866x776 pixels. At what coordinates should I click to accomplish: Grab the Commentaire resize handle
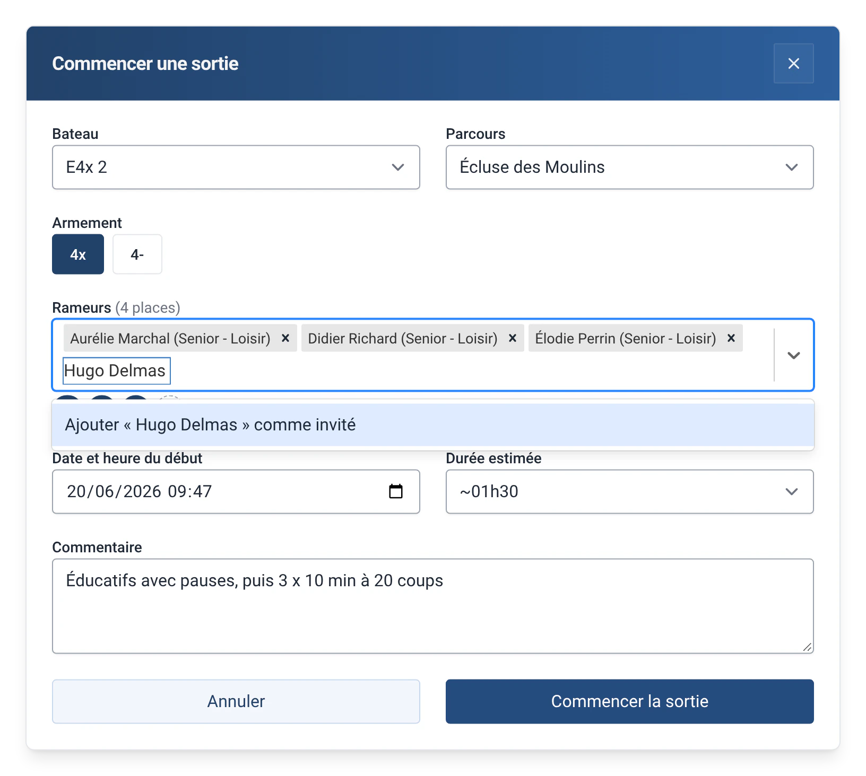tap(808, 647)
